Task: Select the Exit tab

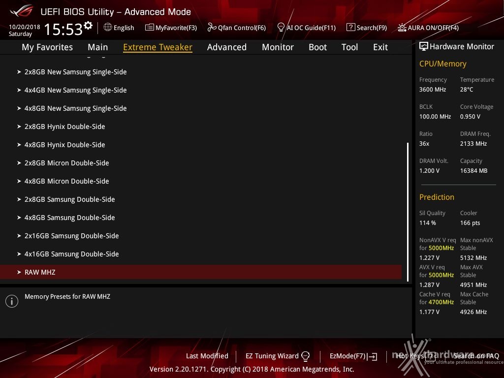Action: pyautogui.click(x=380, y=47)
